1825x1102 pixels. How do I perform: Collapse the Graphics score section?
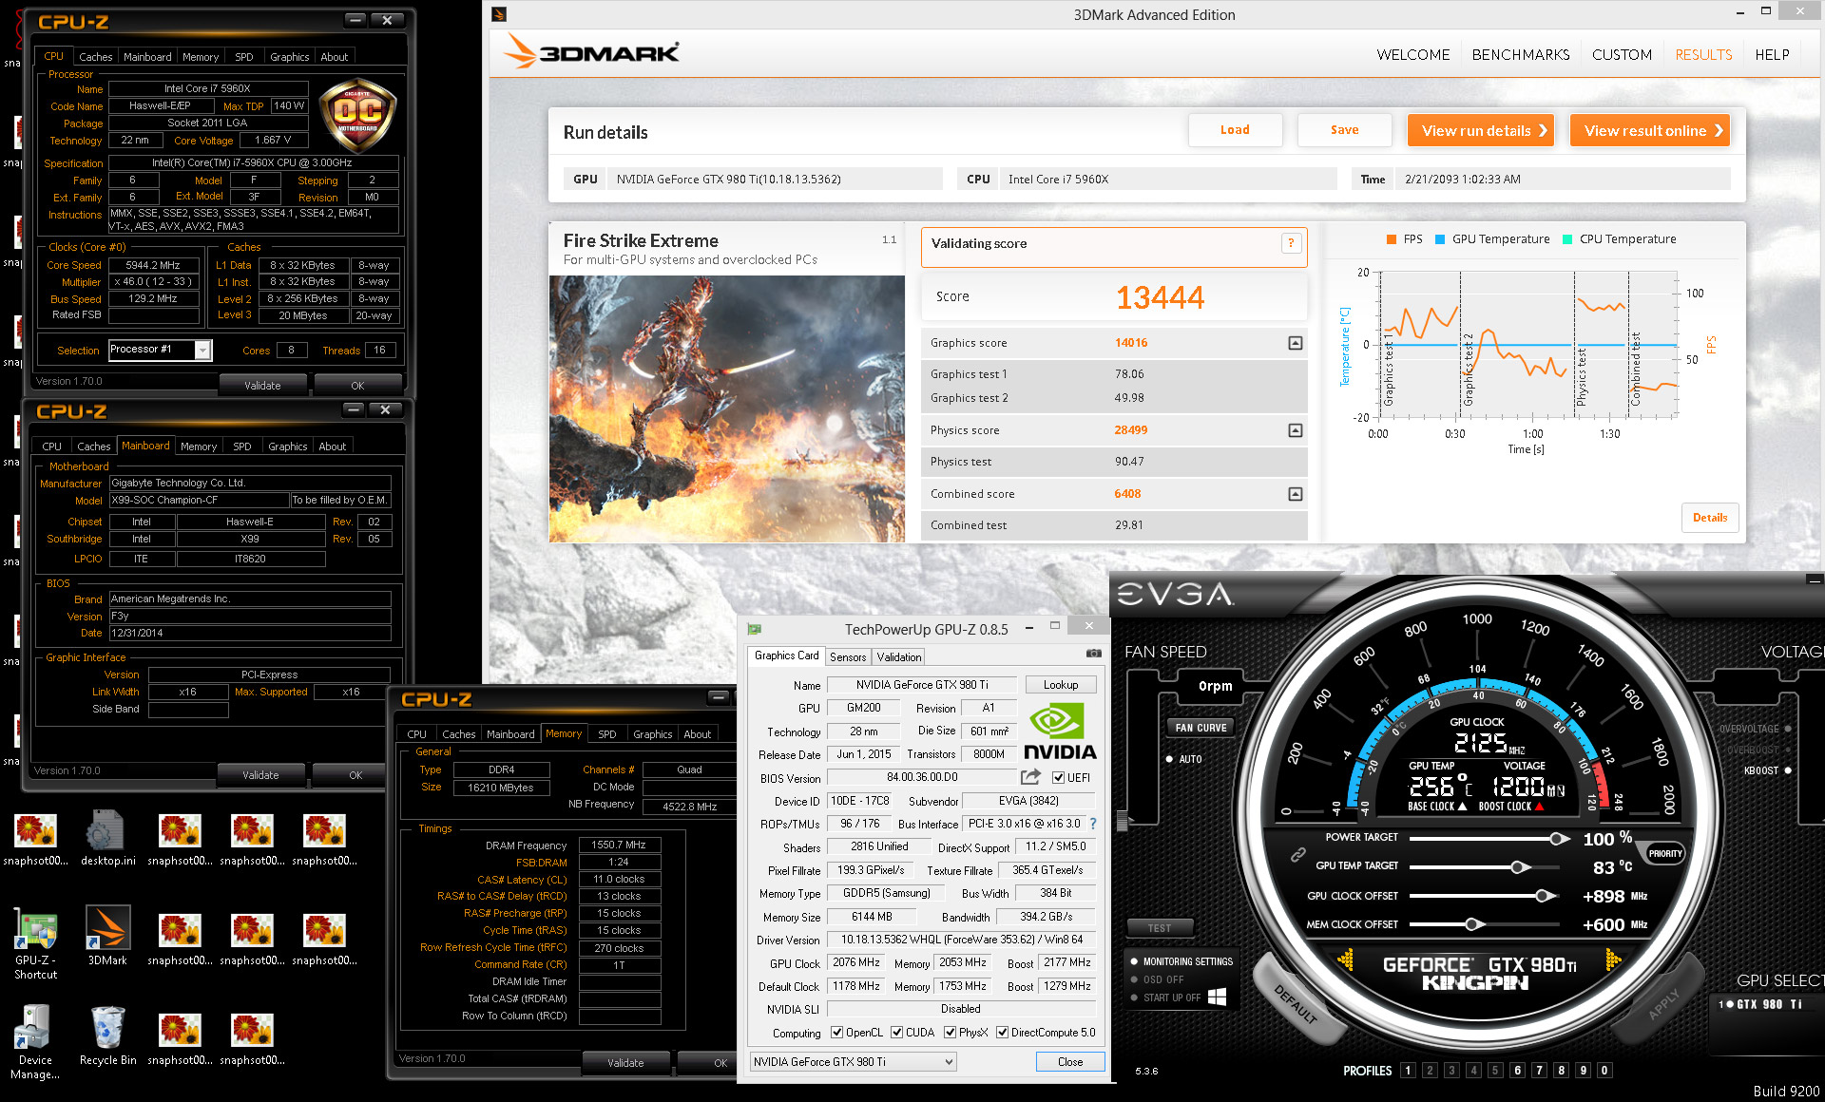1295,343
